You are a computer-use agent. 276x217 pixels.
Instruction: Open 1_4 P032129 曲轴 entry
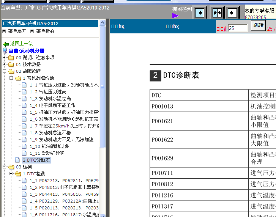[65, 201]
